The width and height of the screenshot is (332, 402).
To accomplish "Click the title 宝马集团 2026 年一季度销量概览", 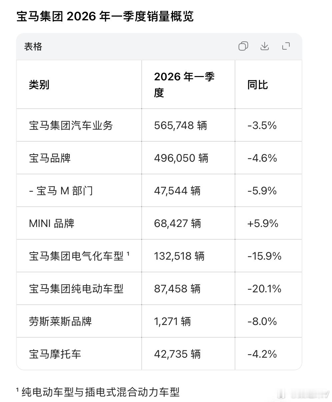I will point(105,16).
